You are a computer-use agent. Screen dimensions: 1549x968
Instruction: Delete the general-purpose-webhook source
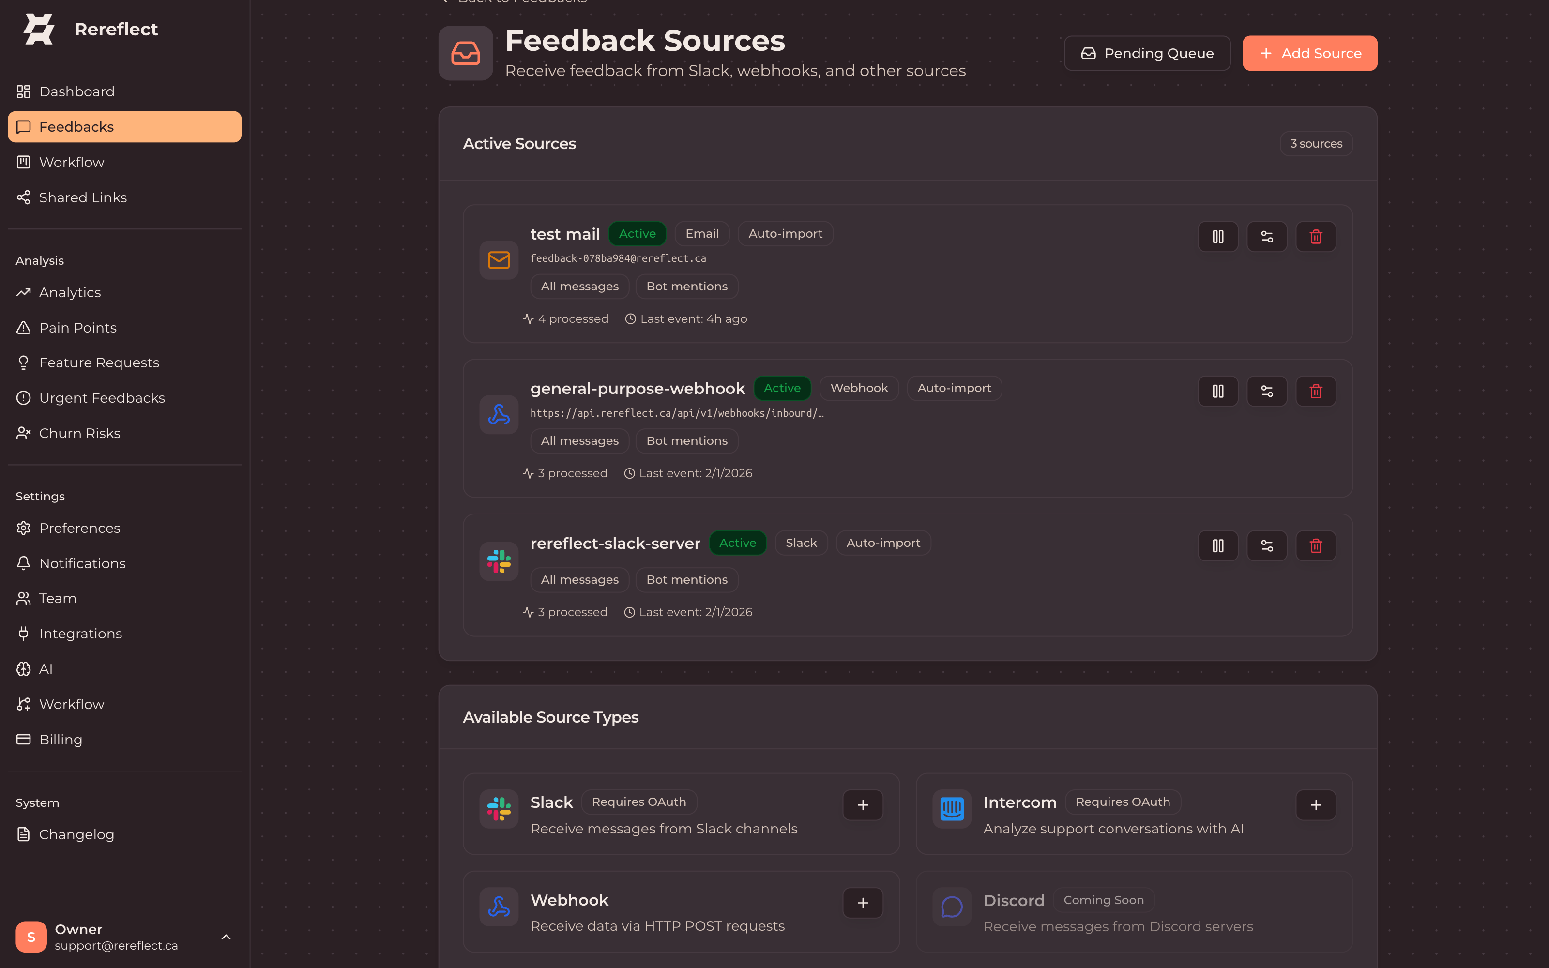[1316, 391]
